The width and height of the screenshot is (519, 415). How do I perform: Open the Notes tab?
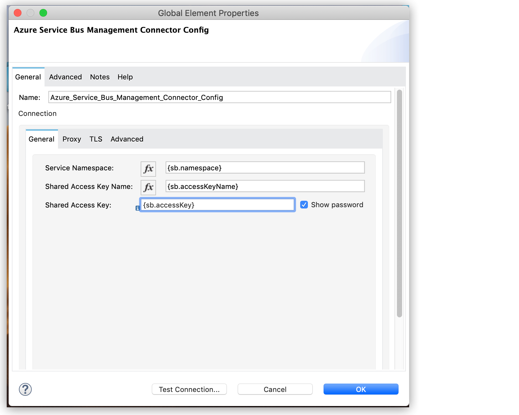pos(99,77)
